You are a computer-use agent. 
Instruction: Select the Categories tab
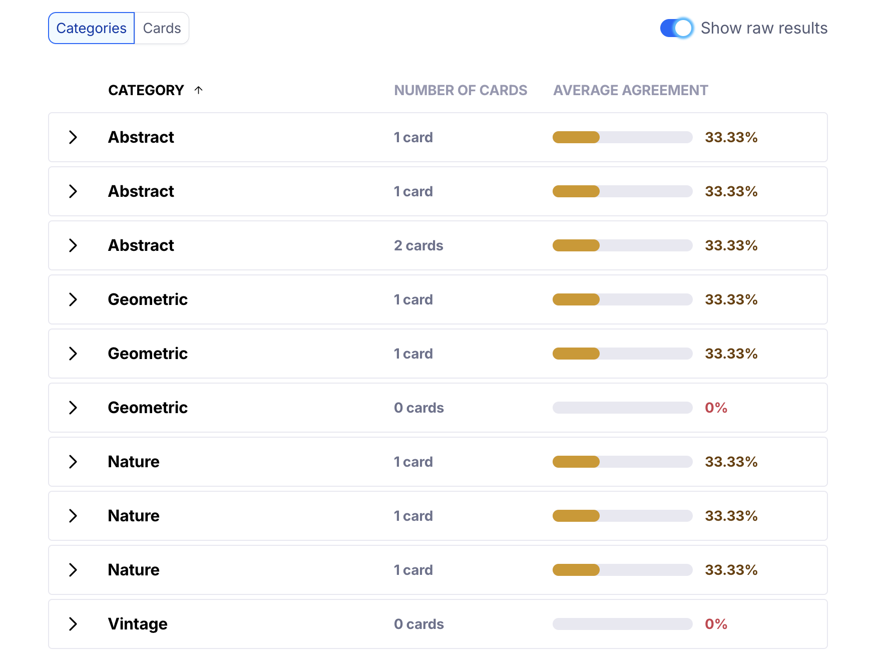[91, 28]
